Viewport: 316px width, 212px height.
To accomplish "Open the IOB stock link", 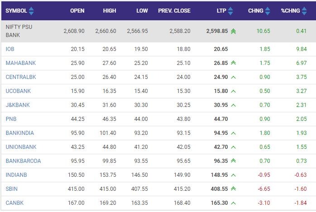I will pos(10,49).
